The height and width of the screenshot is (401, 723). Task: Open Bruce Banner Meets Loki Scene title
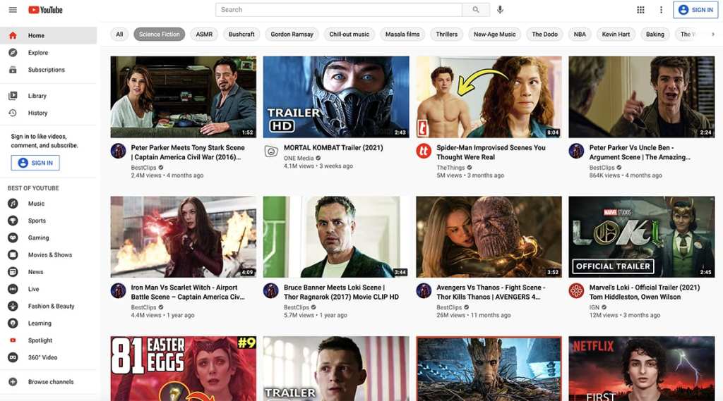[341, 292]
